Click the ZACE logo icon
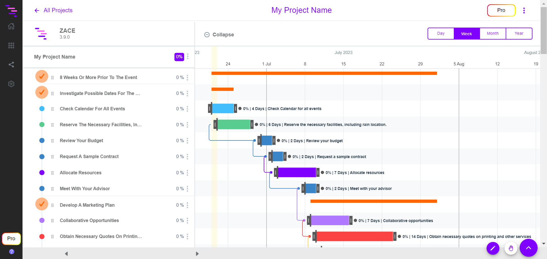Screen dimensions: 547x259 tap(41, 34)
